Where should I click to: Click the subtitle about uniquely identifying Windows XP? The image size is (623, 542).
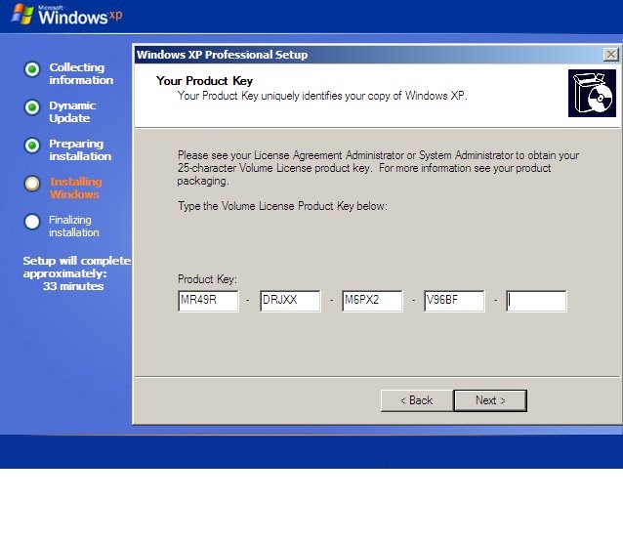tap(322, 96)
